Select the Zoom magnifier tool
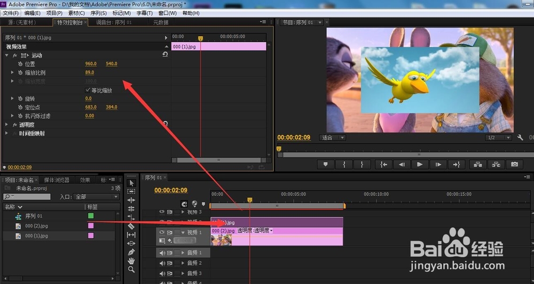This screenshot has width=534, height=284. pos(131,270)
